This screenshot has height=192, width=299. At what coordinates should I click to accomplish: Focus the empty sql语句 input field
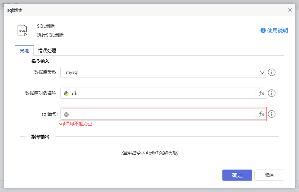[x=161, y=114]
